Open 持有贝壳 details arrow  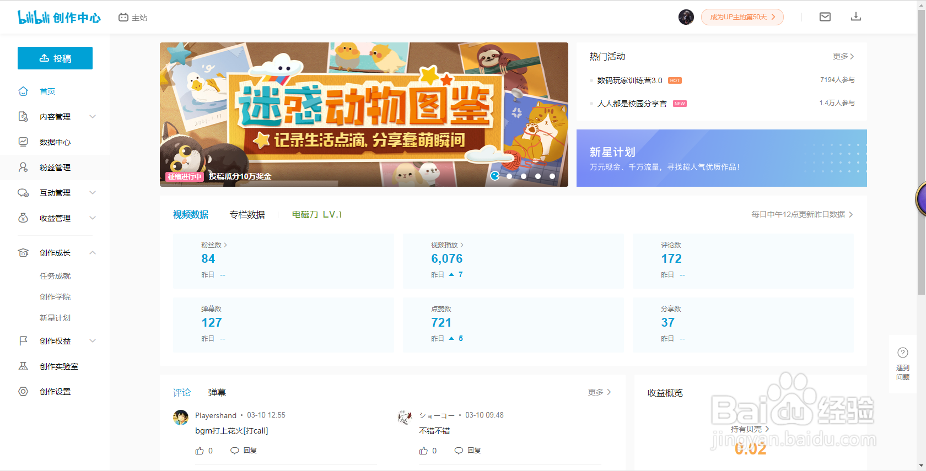[767, 429]
